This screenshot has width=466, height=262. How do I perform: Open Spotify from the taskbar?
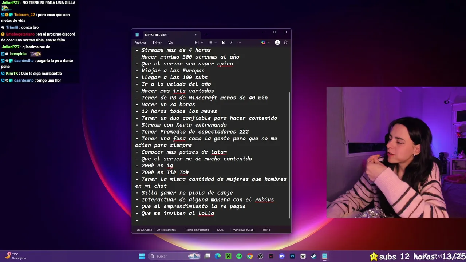[x=239, y=256]
